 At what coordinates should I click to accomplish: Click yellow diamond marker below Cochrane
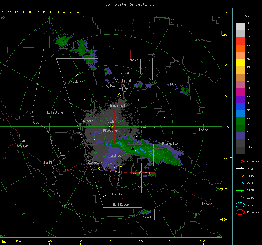click(100, 168)
